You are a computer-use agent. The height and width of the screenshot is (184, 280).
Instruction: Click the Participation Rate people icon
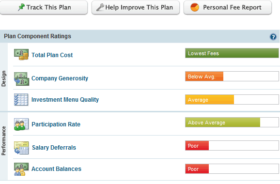pos(21,124)
